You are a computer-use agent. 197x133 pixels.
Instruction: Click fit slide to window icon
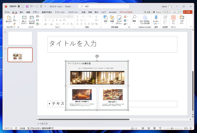191,128
